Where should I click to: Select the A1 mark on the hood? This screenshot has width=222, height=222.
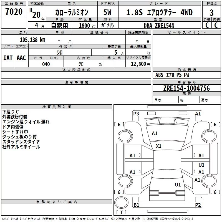click(x=155, y=133)
